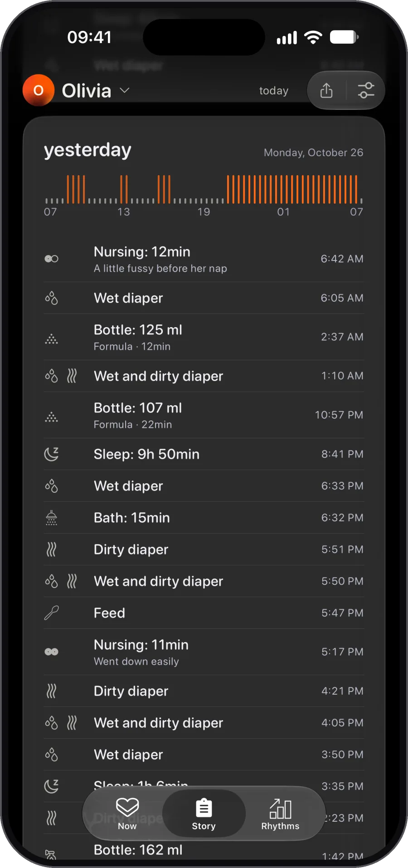The image size is (408, 868).
Task: Tap droplet icon for 3:50 PM wet diaper
Action: [51, 755]
